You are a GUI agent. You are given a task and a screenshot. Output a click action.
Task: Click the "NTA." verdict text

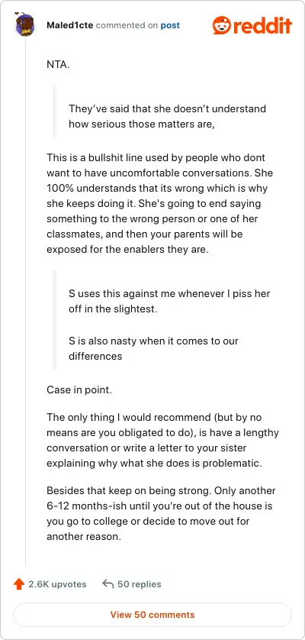click(58, 64)
